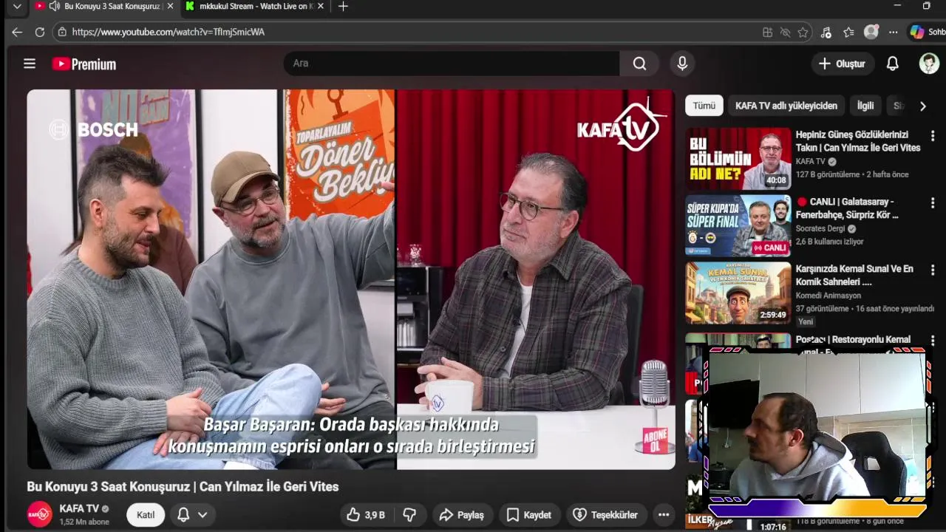Open Kemal Sunal animated thumbnail
Image resolution: width=946 pixels, height=532 pixels.
[738, 293]
